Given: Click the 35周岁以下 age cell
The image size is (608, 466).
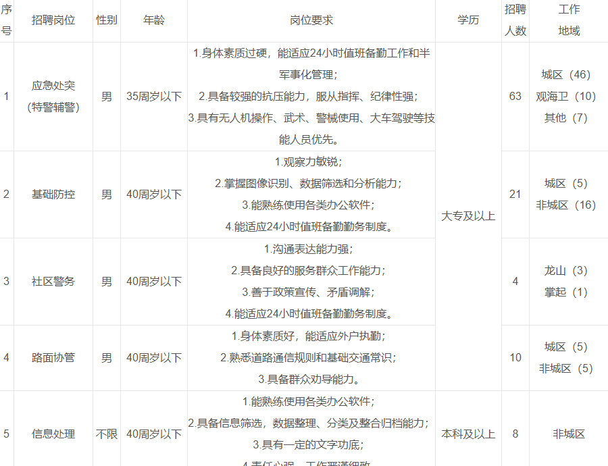Looking at the screenshot, I should pos(153,96).
